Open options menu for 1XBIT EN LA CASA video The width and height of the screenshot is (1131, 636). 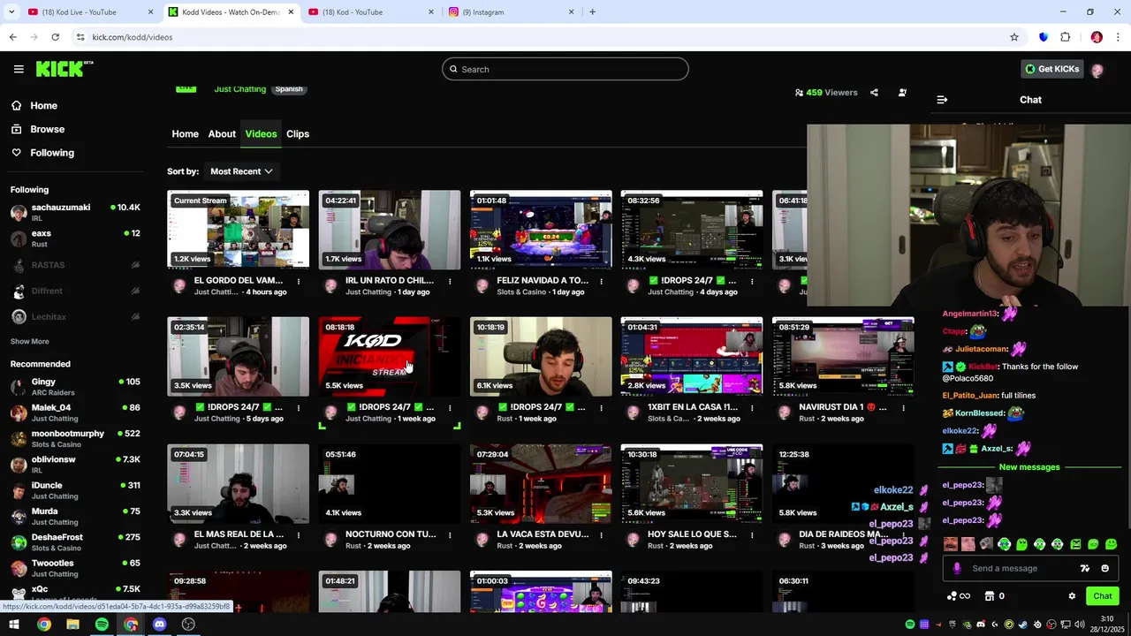click(752, 408)
